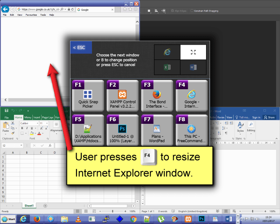Select Internet Explorer quadrant in layout grid
The width and height of the screenshot is (280, 224).
click(167, 52)
